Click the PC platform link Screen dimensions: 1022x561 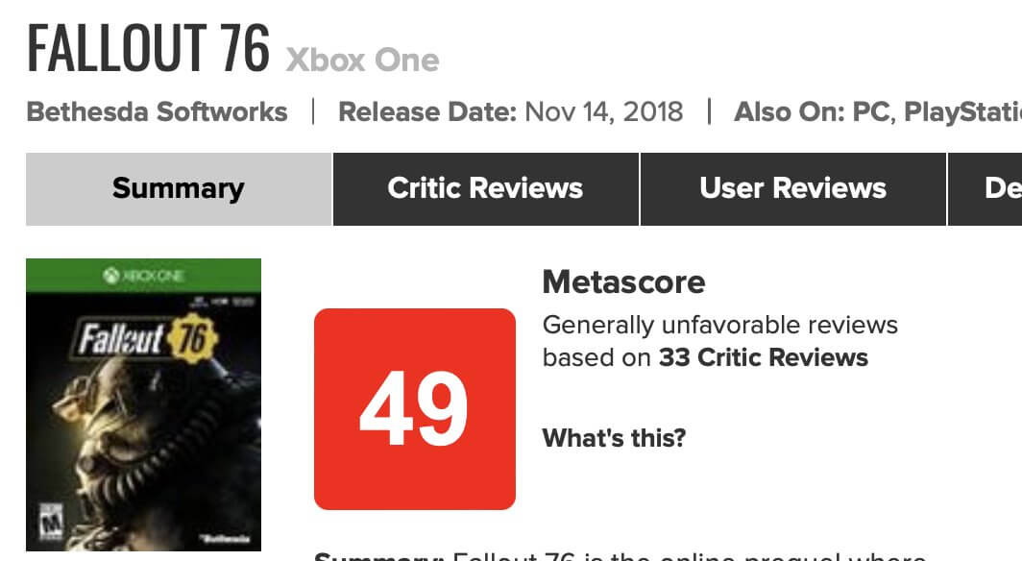coord(869,112)
